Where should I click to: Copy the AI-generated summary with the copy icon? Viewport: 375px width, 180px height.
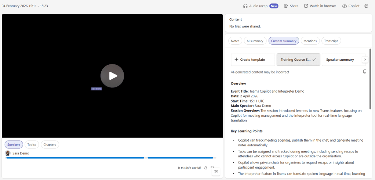tap(364, 71)
